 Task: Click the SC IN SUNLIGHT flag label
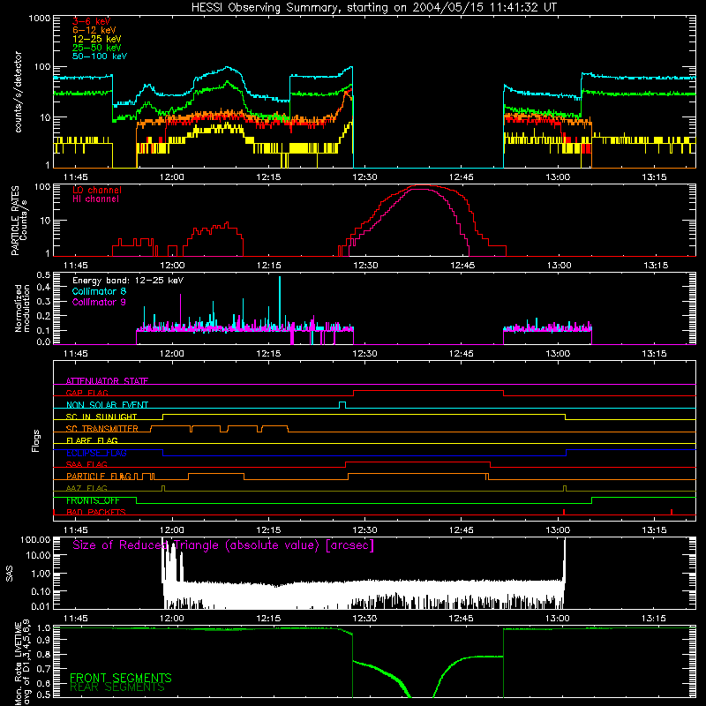click(101, 417)
